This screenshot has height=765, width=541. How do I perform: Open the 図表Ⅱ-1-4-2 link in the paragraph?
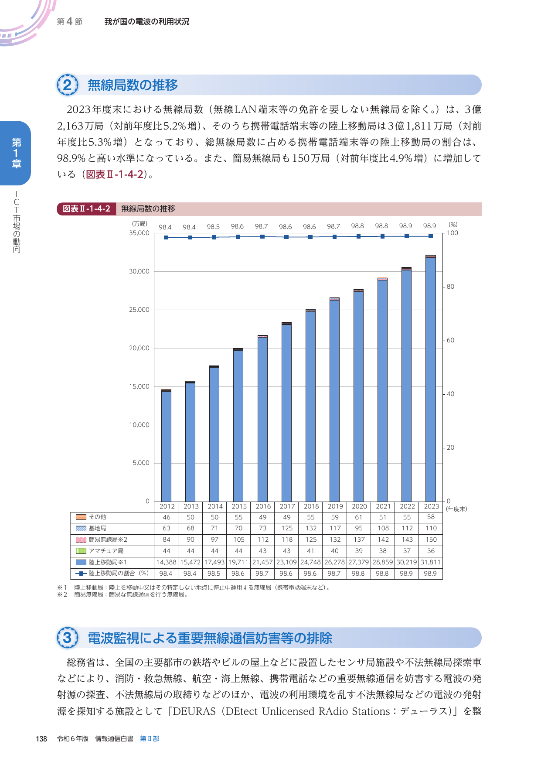[115, 174]
